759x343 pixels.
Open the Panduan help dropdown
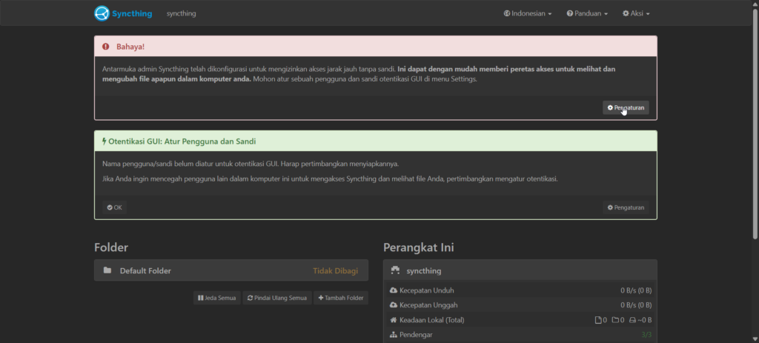(587, 13)
